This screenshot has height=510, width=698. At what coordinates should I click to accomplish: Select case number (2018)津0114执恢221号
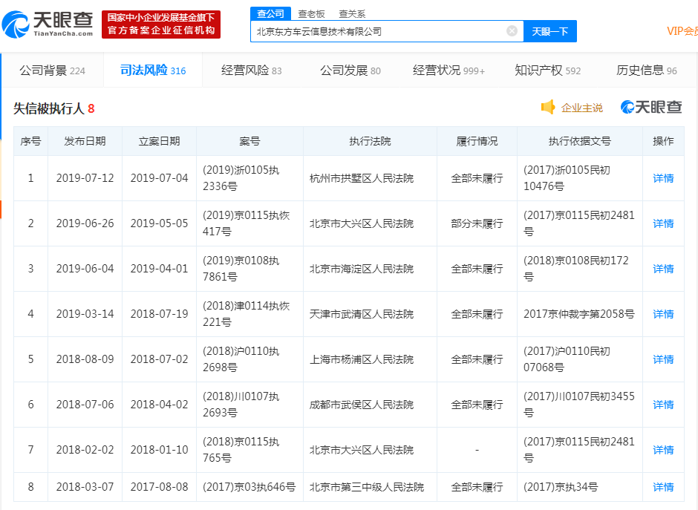coord(247,314)
